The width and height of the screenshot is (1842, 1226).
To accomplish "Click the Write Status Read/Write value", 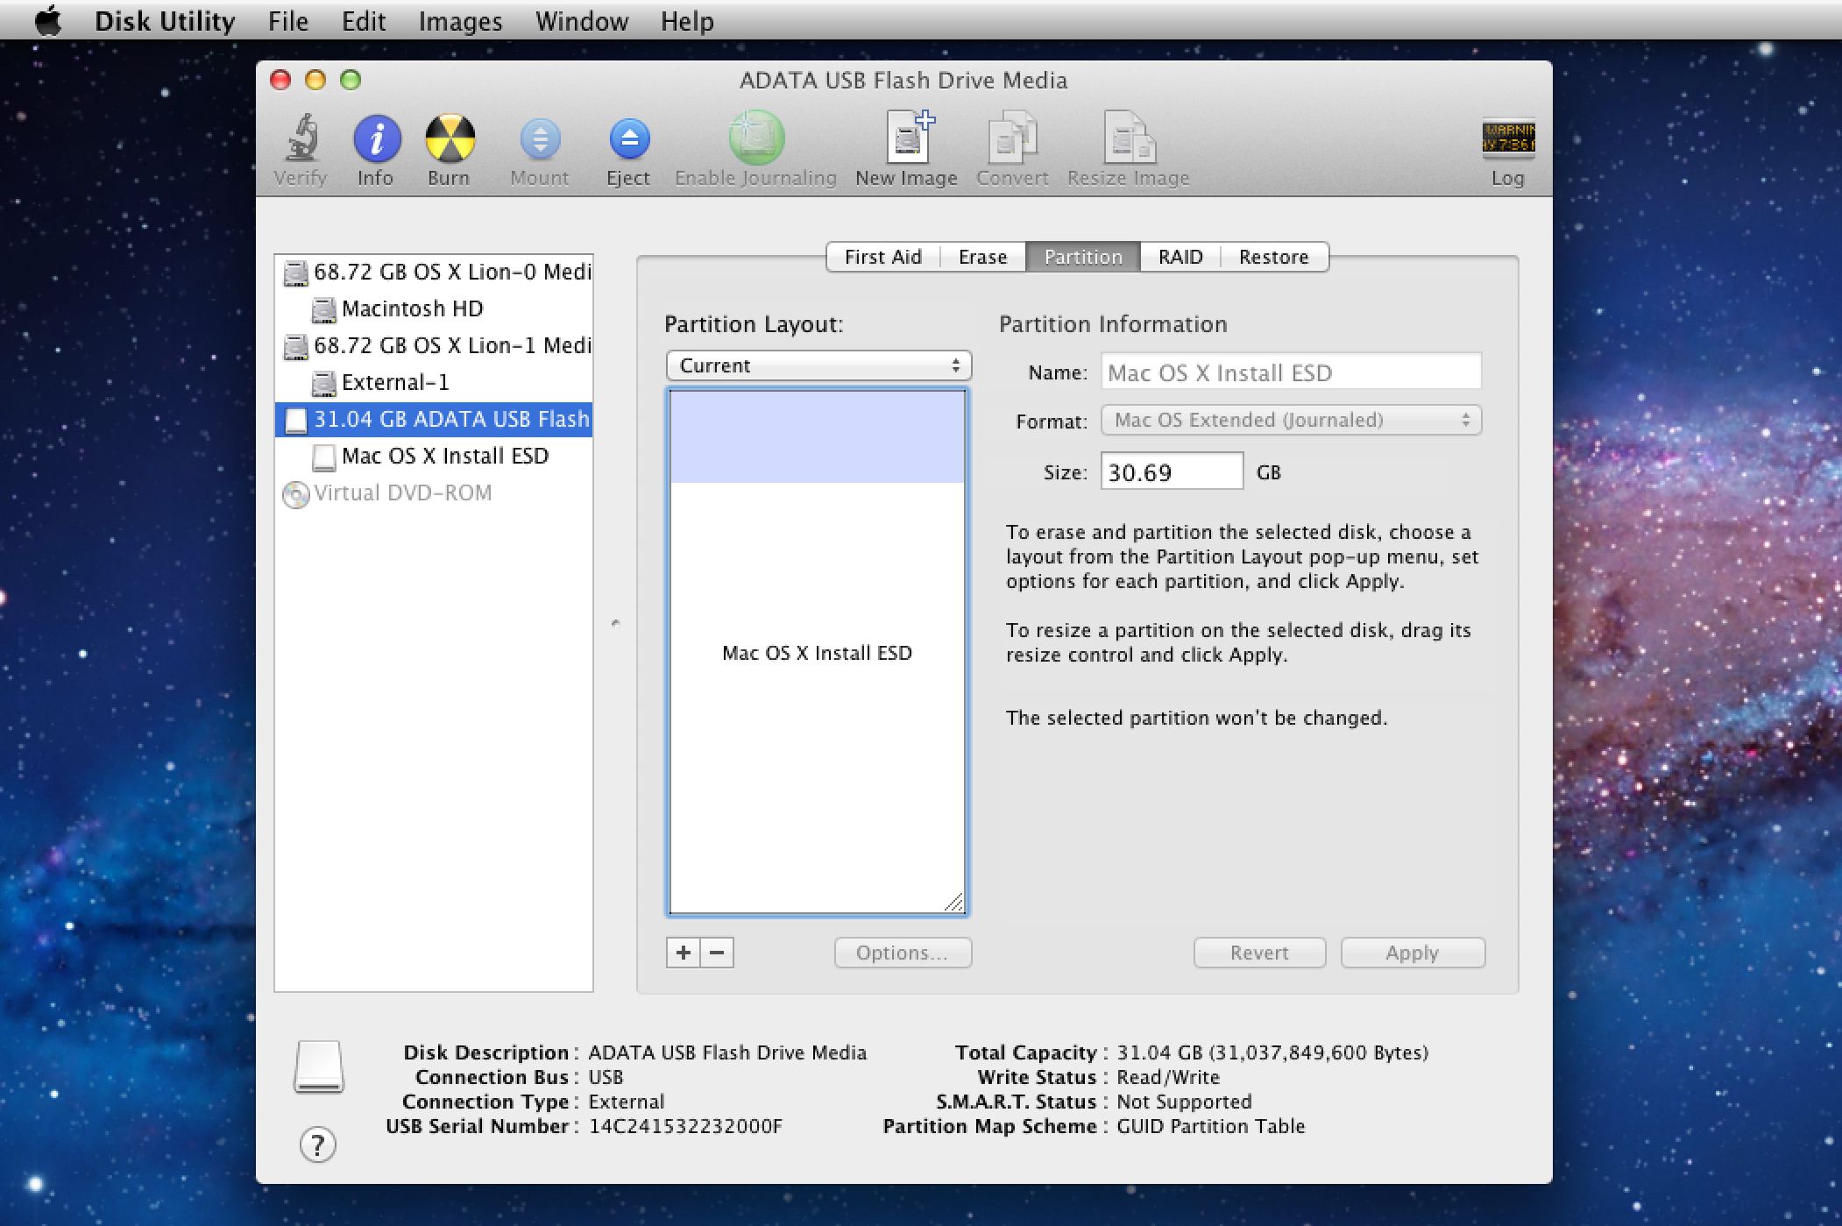I will [1168, 1077].
